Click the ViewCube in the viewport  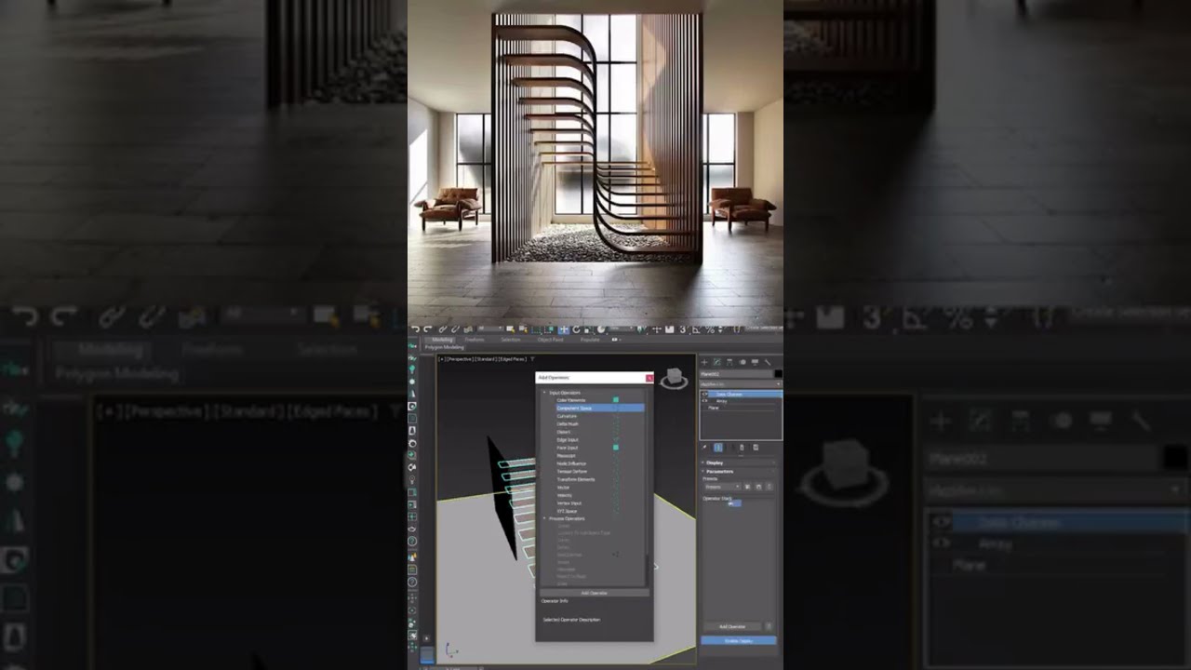click(673, 379)
